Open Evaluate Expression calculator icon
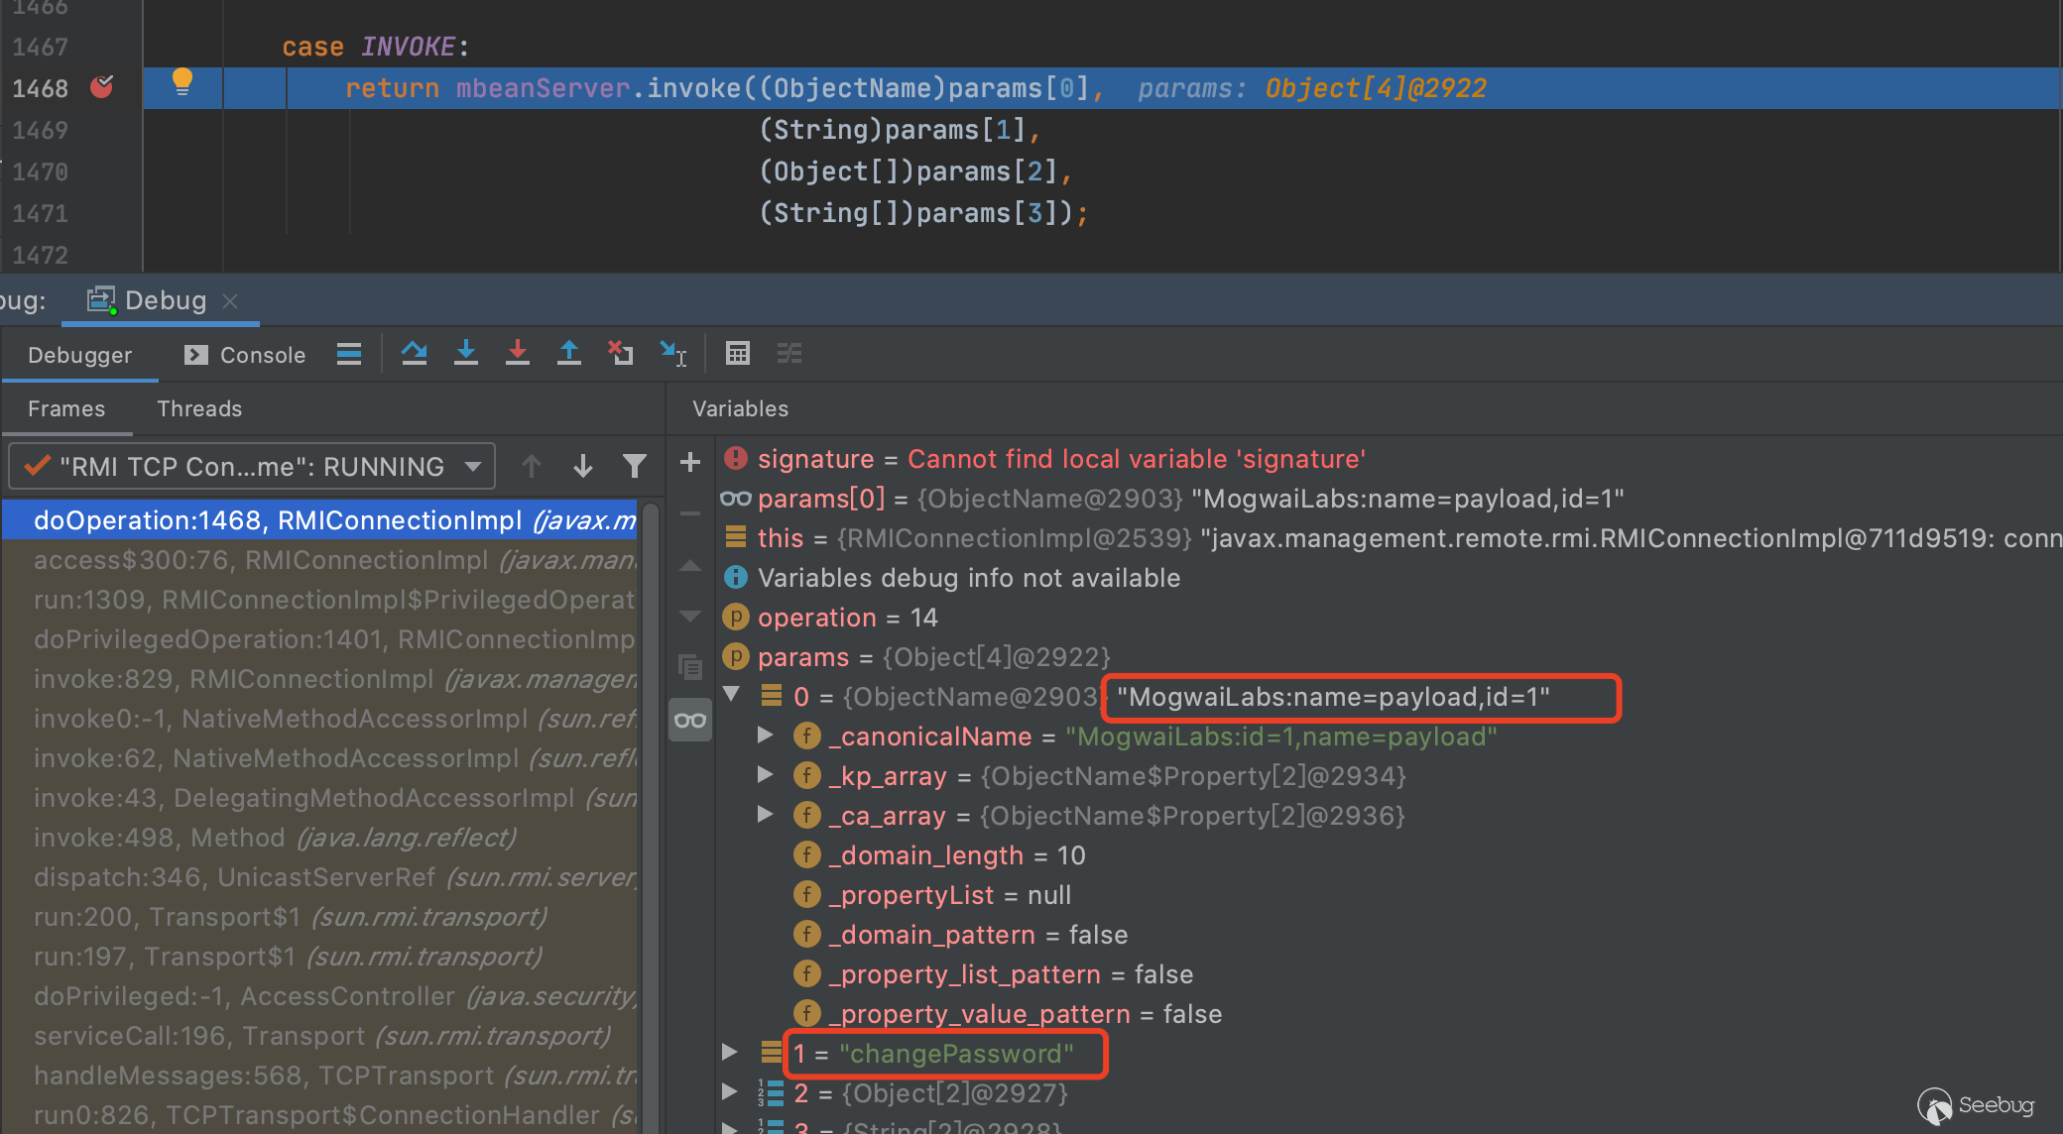The image size is (2063, 1134). click(737, 353)
